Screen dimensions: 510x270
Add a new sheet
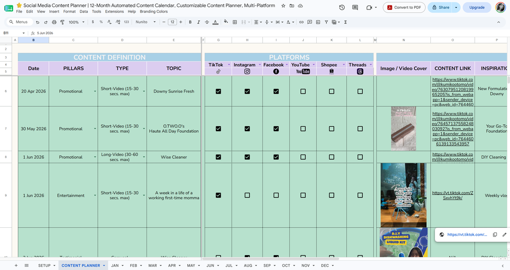(x=16, y=266)
